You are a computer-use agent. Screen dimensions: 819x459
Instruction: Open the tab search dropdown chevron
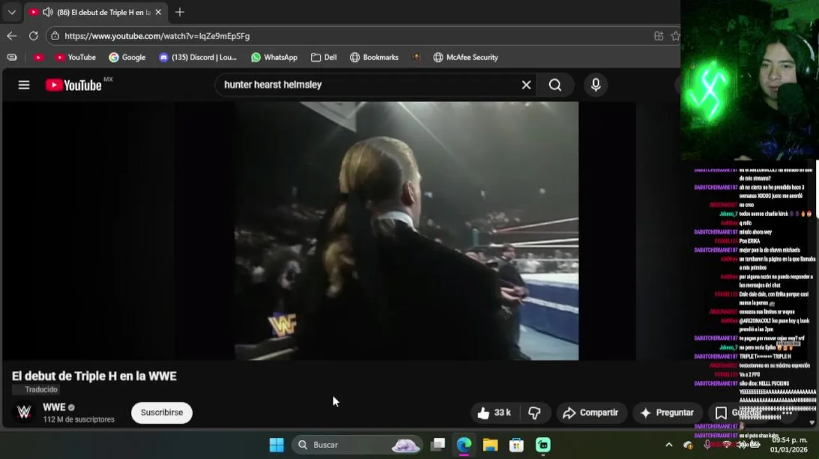point(11,12)
